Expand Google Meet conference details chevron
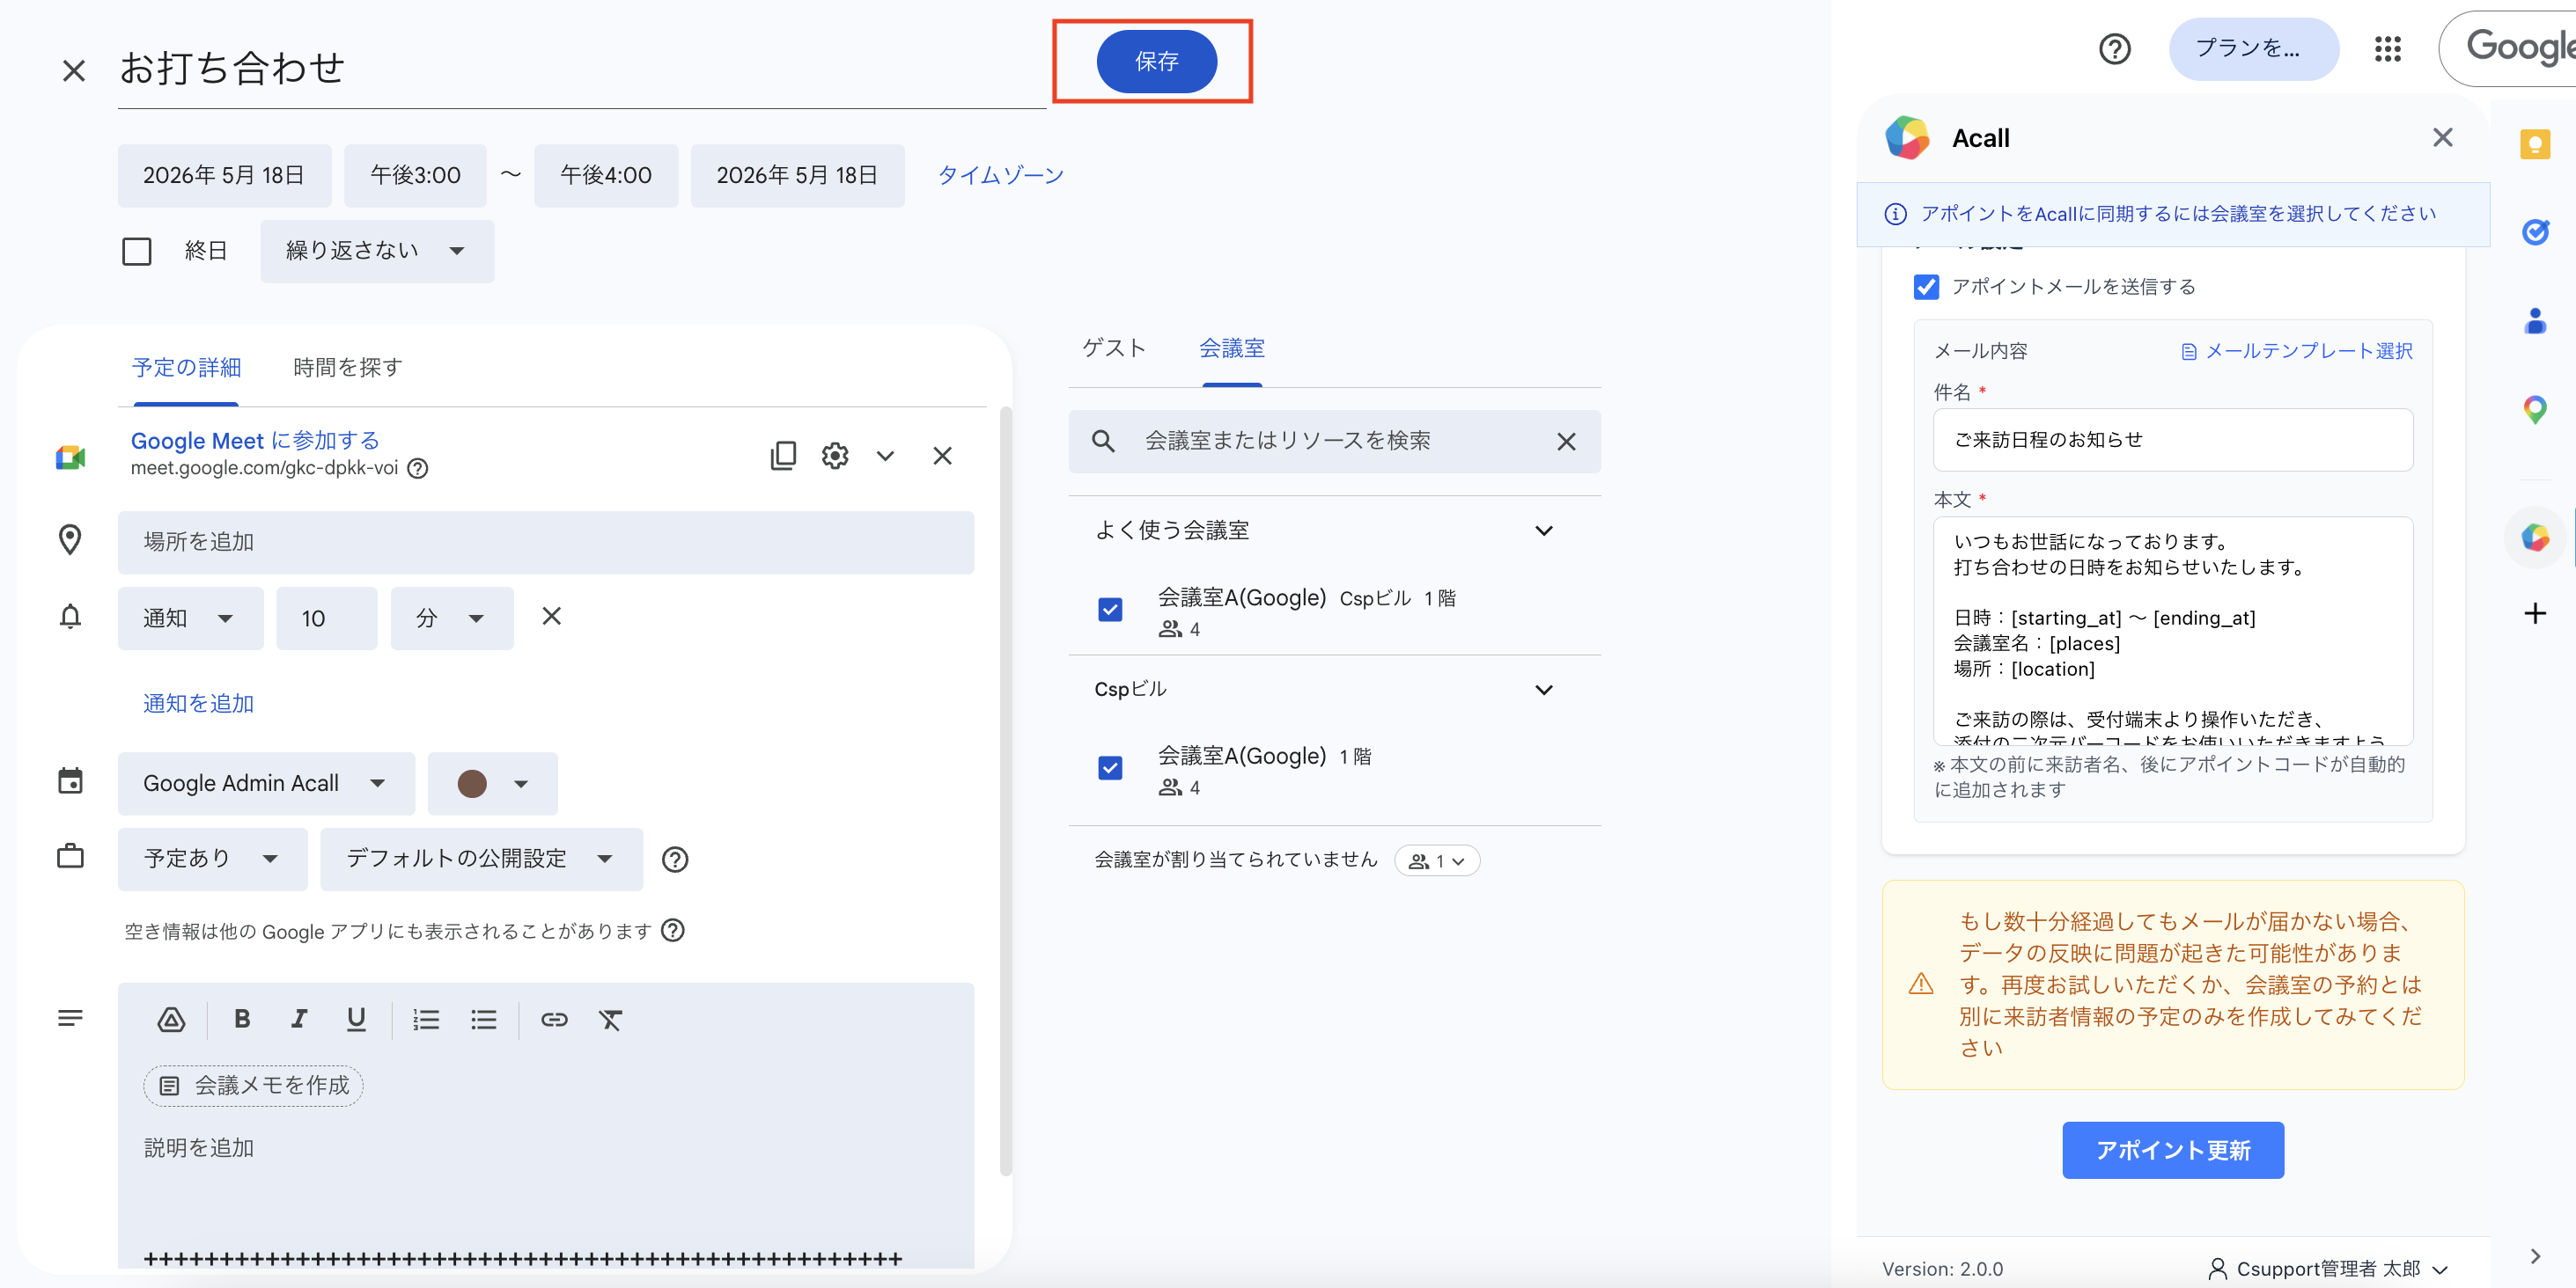The width and height of the screenshot is (2576, 1288). 885,456
